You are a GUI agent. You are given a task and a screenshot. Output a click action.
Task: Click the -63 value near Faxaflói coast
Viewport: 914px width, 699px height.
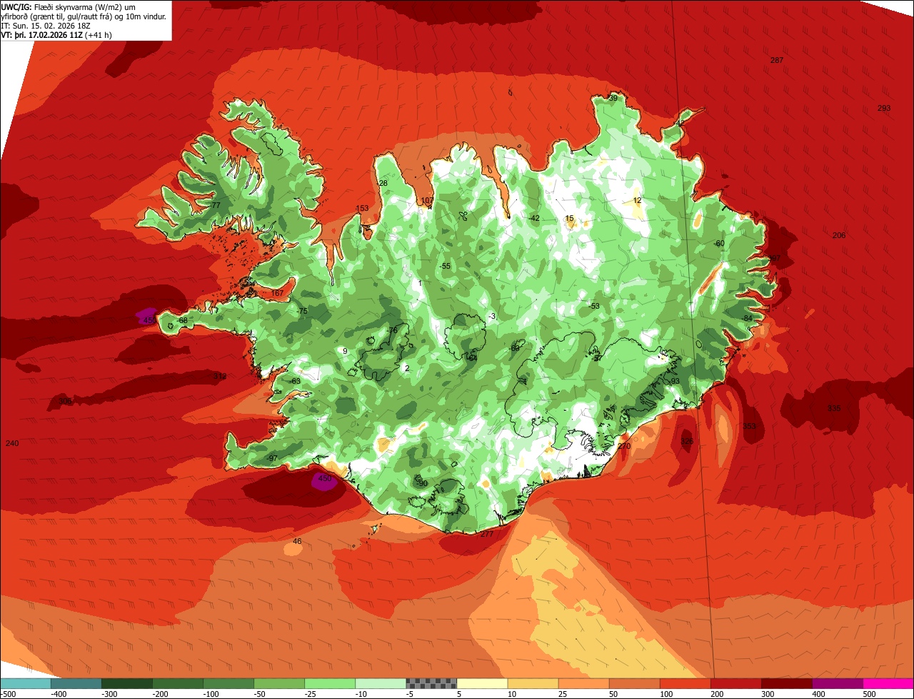[295, 381]
